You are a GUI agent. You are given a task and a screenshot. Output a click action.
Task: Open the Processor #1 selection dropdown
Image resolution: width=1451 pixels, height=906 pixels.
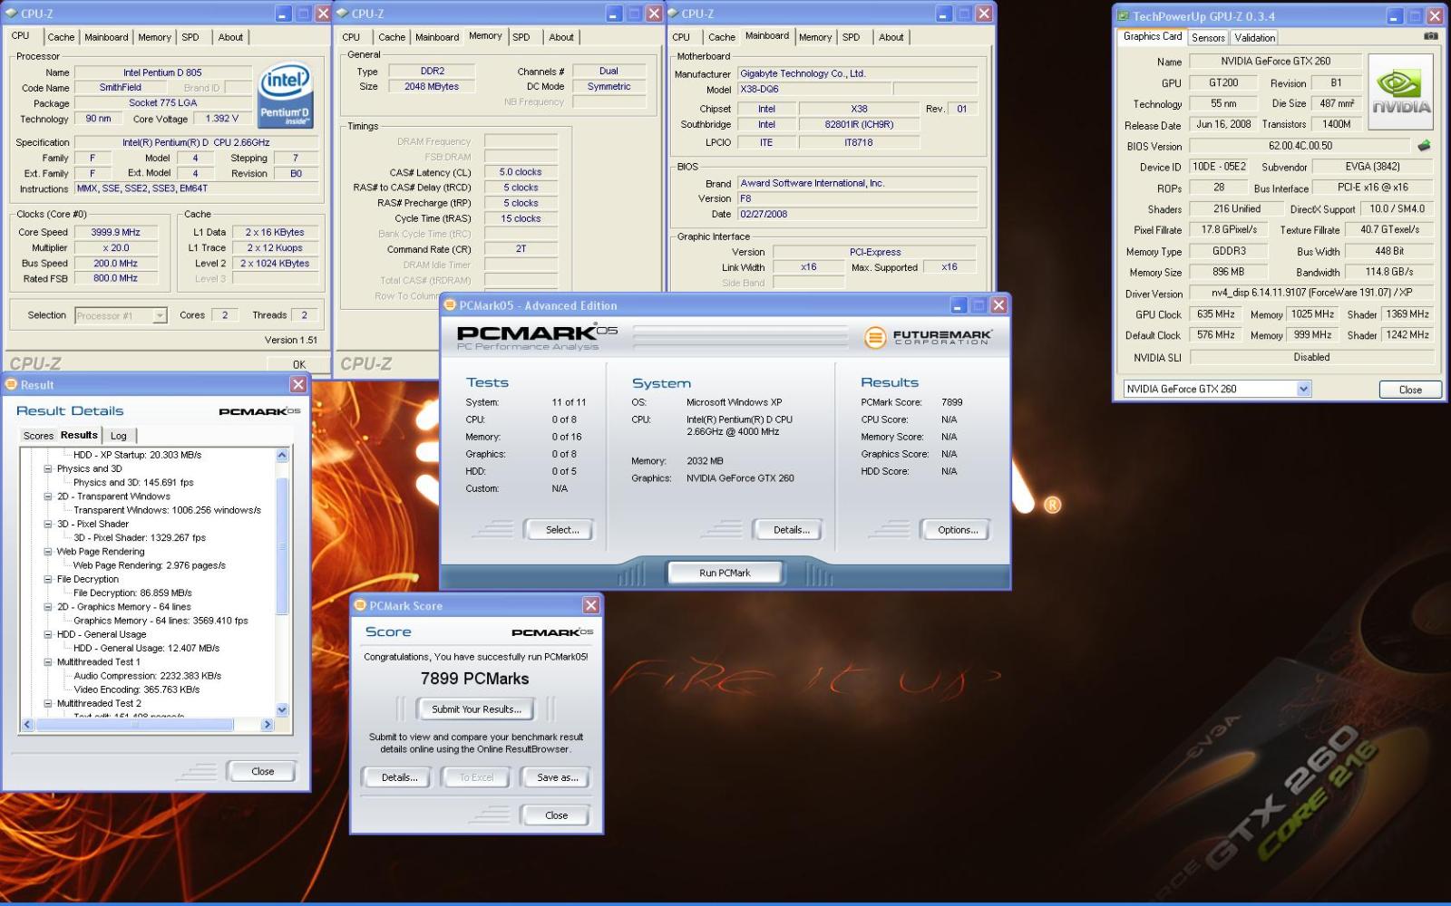click(160, 315)
